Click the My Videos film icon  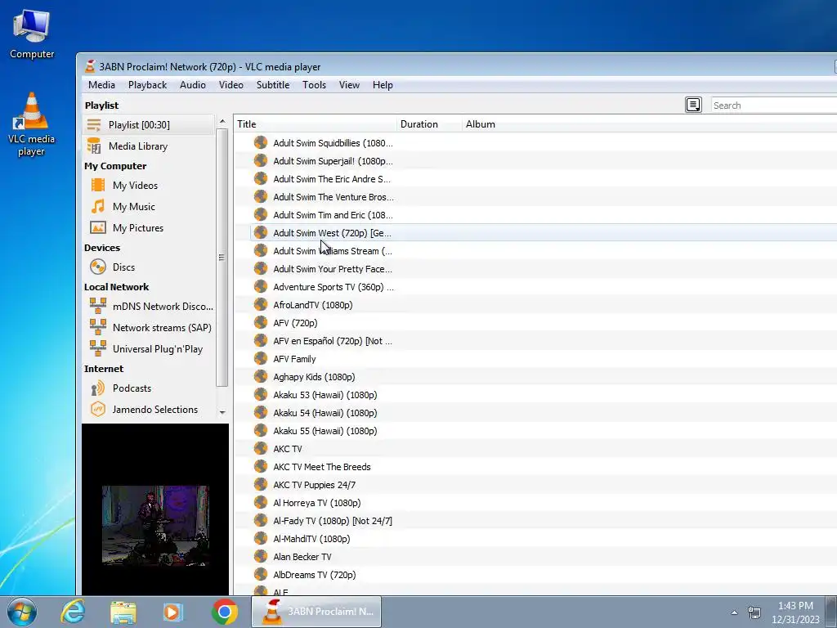[98, 185]
